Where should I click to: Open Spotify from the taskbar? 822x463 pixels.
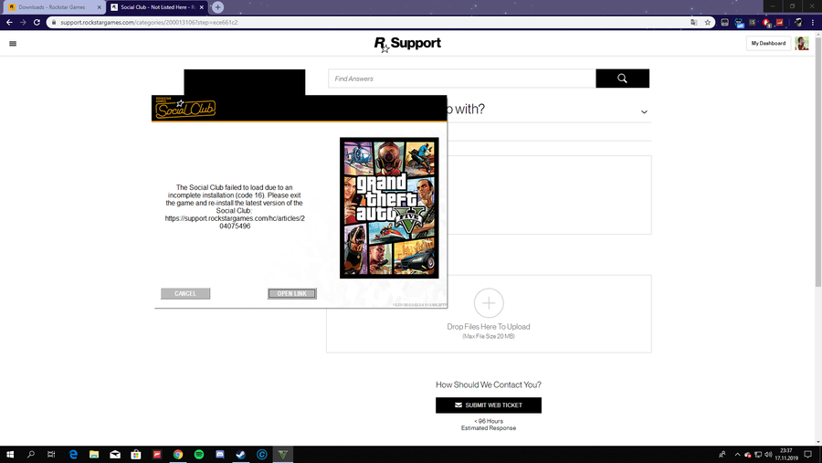(x=199, y=455)
